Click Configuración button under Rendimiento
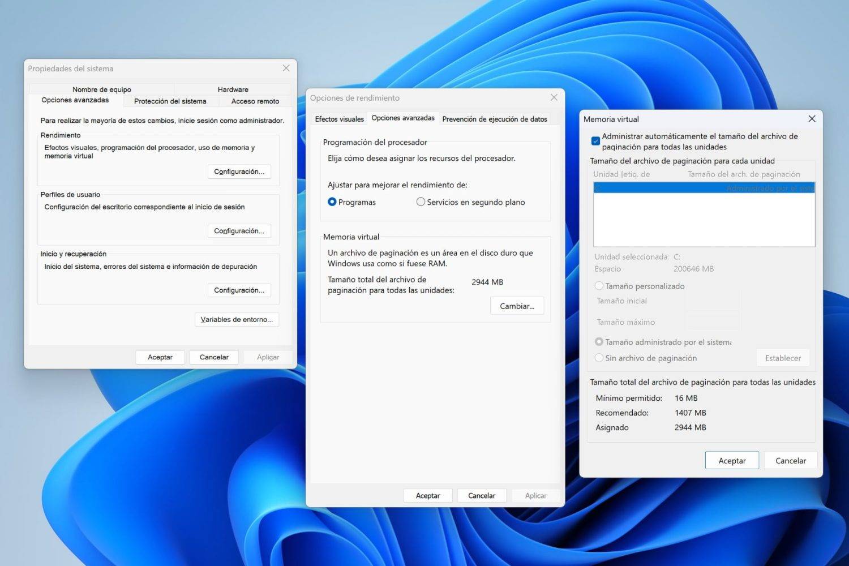 pos(239,171)
